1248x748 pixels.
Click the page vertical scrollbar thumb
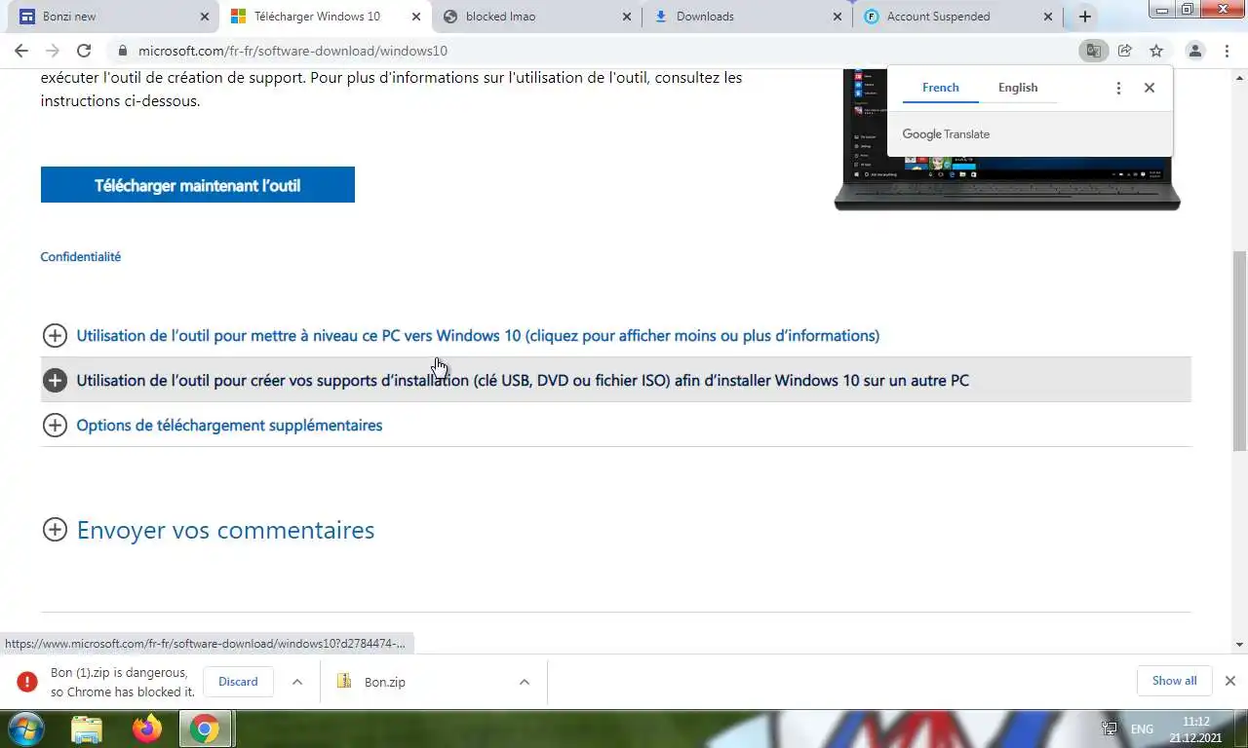click(x=1239, y=349)
